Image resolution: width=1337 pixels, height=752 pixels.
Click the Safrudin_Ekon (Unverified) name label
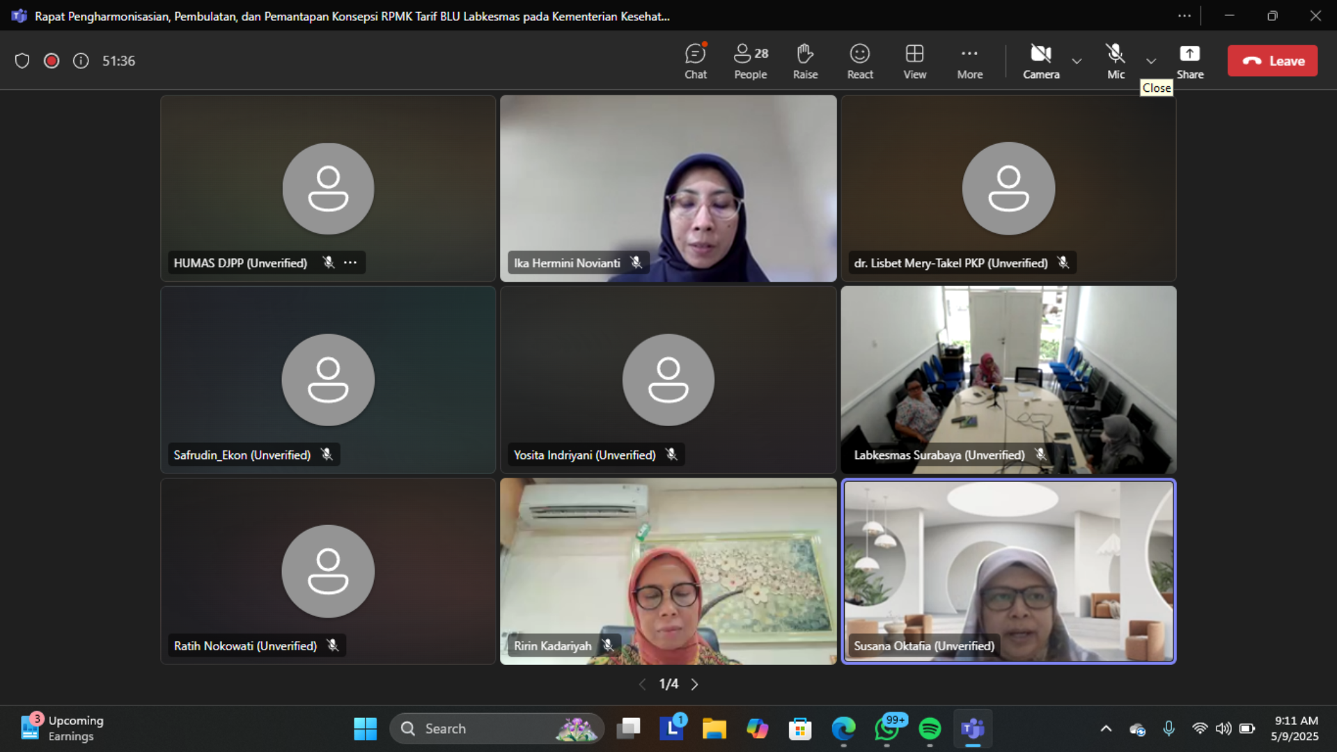coord(242,455)
